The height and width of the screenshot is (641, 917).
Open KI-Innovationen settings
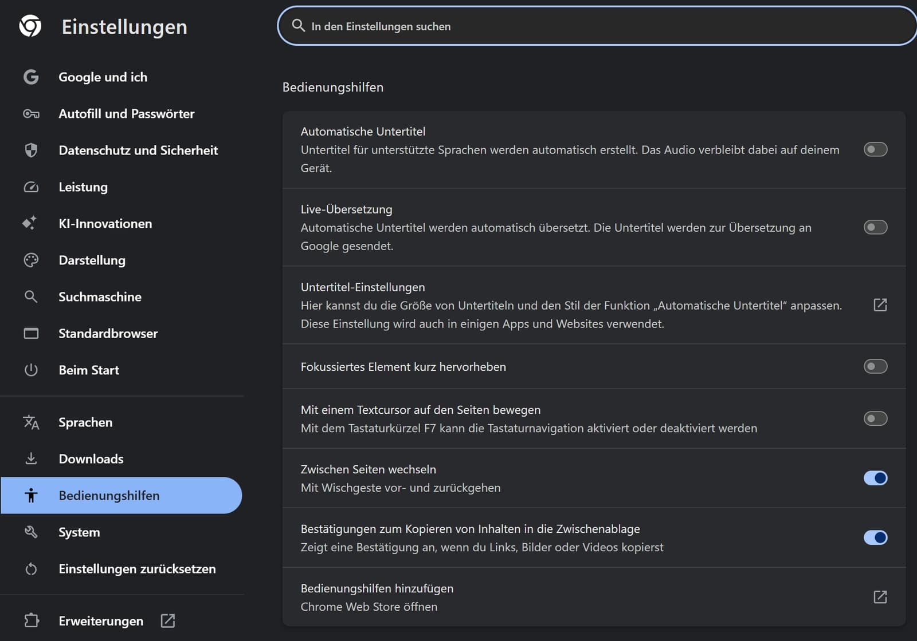tap(122, 223)
